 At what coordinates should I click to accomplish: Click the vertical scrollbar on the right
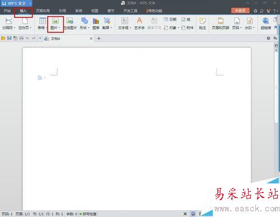(x=276, y=88)
